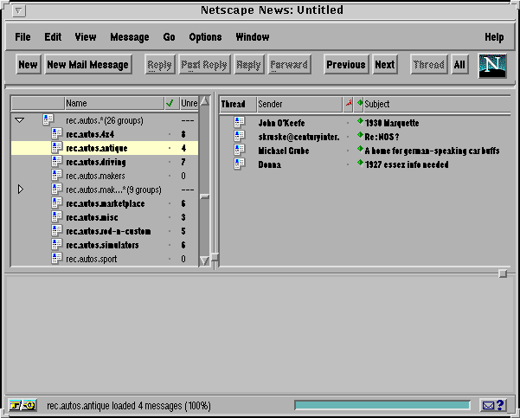Open the Go menu
The image size is (520, 418).
169,37
